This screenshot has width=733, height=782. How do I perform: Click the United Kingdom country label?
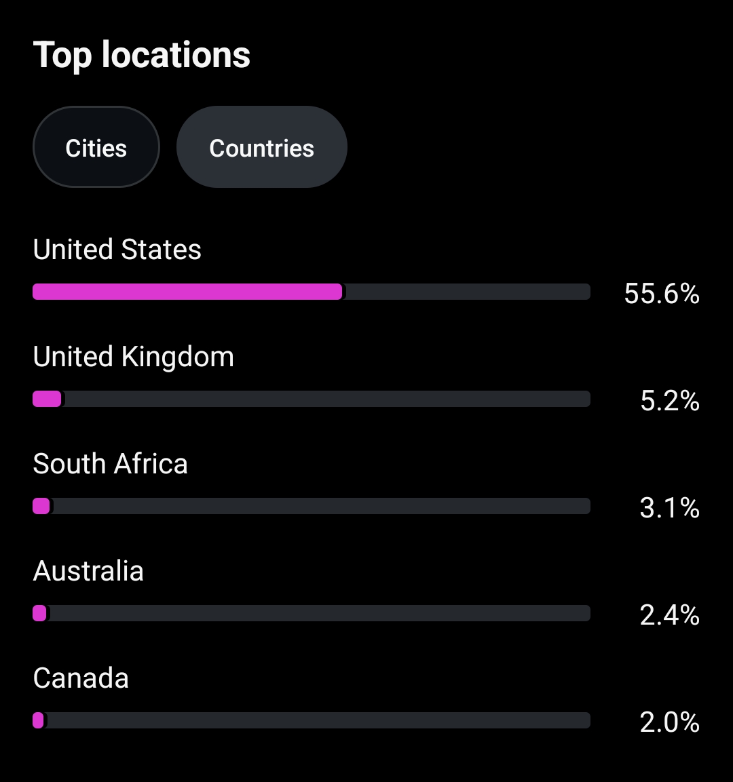(133, 357)
